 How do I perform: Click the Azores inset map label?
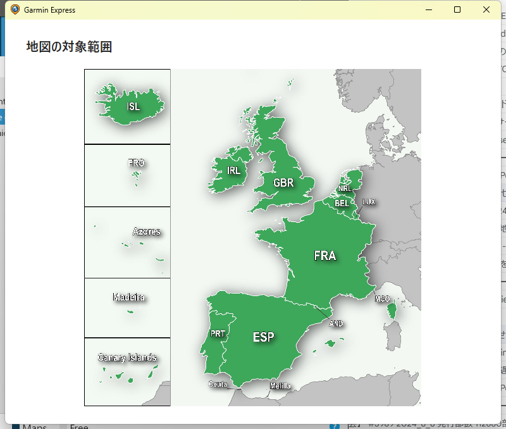tap(146, 232)
